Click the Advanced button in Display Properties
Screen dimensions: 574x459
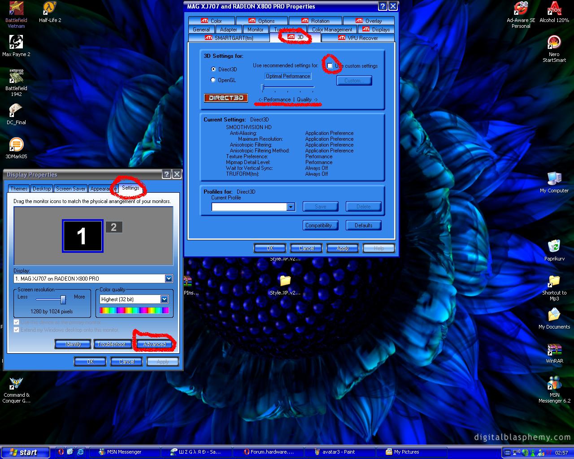154,344
